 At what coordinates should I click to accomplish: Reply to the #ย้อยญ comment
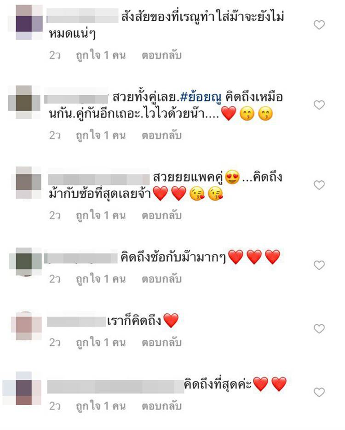coord(161,136)
